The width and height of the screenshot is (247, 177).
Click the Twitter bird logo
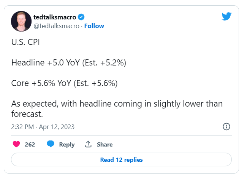pyautogui.click(x=226, y=16)
